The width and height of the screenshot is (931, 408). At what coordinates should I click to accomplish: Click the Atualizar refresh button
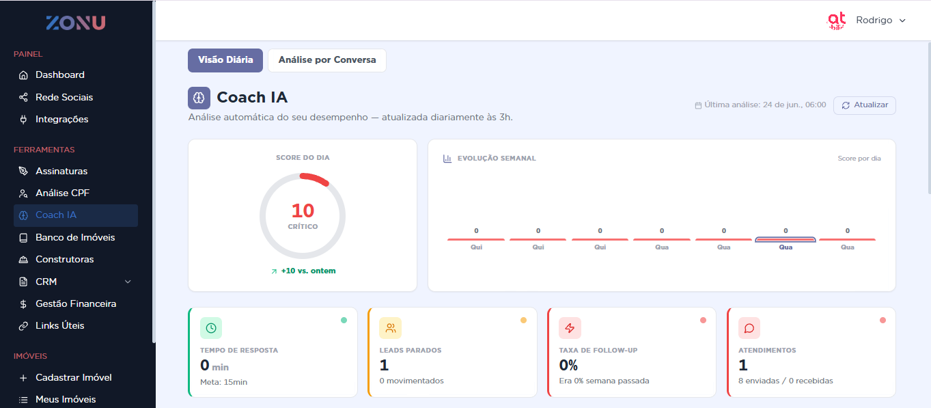pos(865,105)
